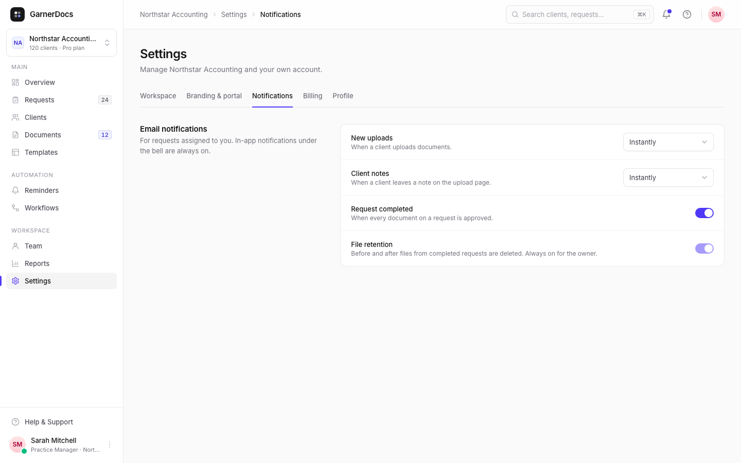This screenshot has height=463, width=741.
Task: Switch to the Billing tab
Action: click(313, 96)
